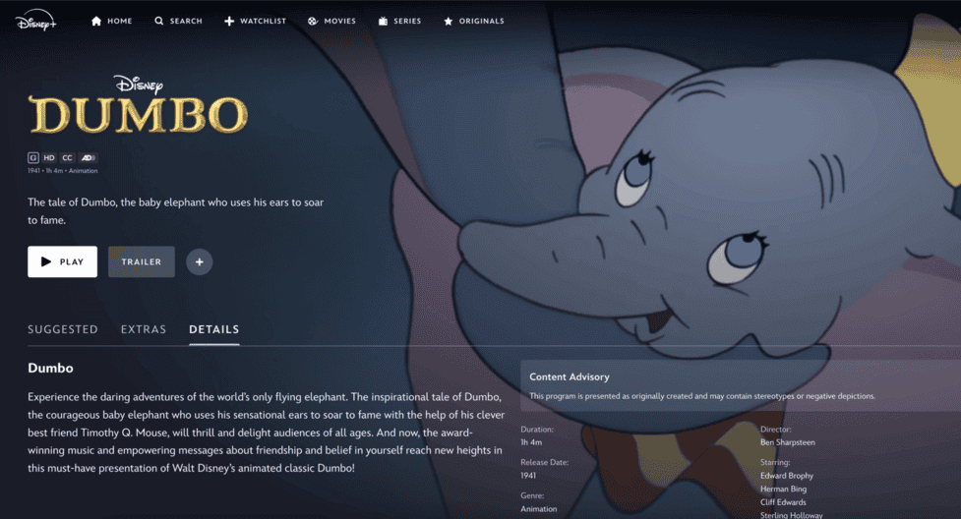Add Dumbo to watchlist with plus button
The image size is (961, 519).
[x=200, y=261]
